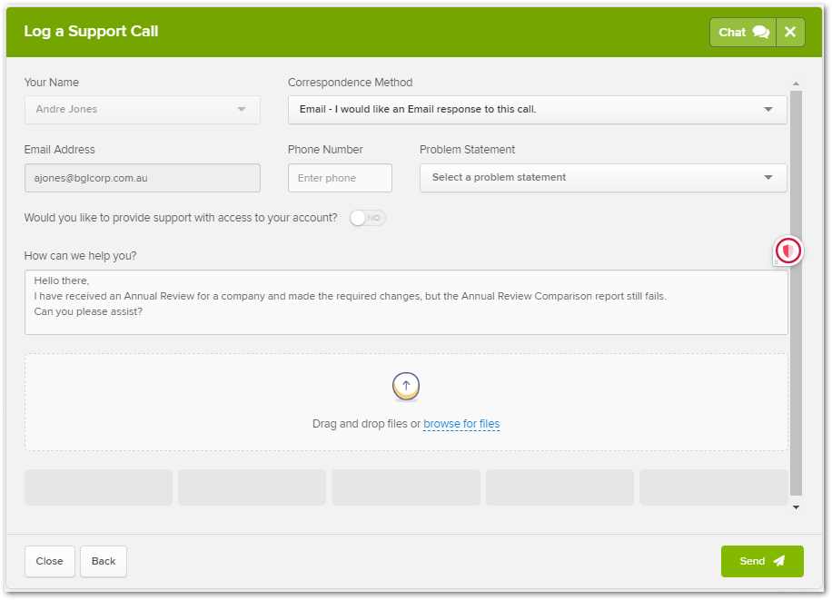
Task: Click the Email Address field
Action: tap(142, 178)
